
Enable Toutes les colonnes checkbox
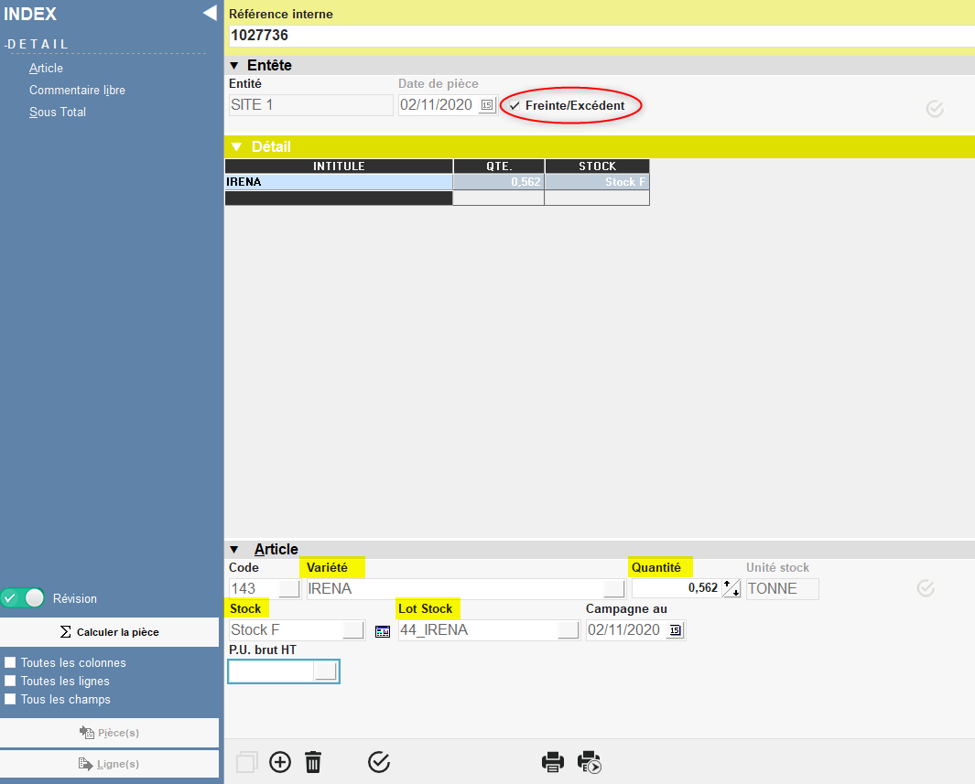coord(10,662)
